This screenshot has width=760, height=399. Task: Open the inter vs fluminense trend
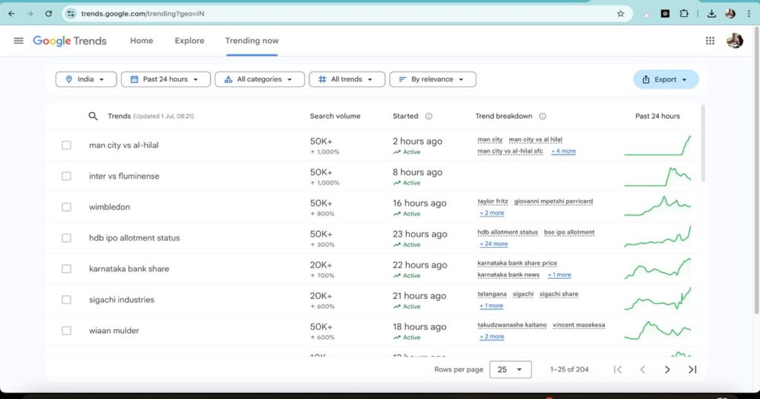point(124,177)
